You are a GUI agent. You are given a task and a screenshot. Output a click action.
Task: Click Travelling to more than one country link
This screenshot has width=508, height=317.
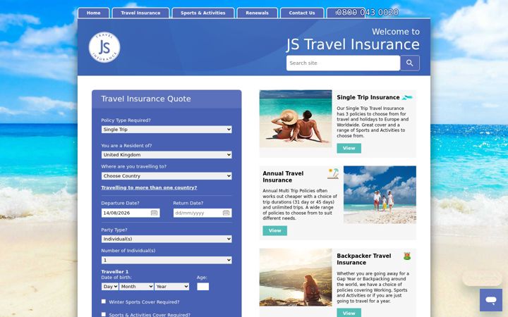pyautogui.click(x=149, y=187)
